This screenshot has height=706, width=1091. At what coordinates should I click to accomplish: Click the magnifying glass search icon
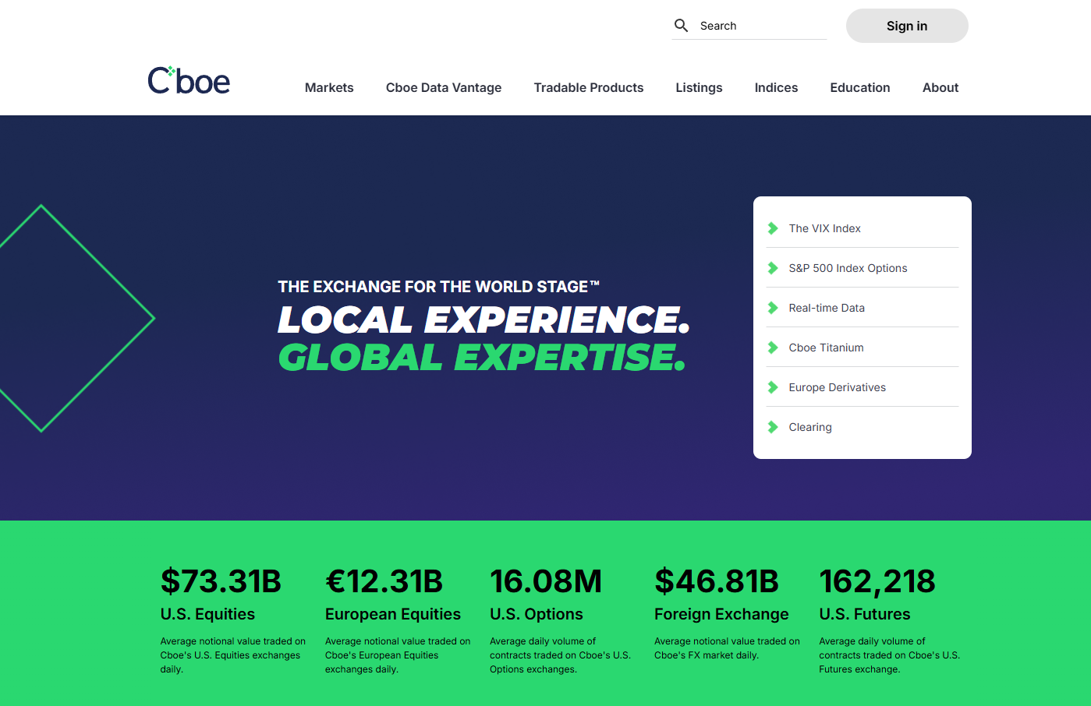[681, 26]
